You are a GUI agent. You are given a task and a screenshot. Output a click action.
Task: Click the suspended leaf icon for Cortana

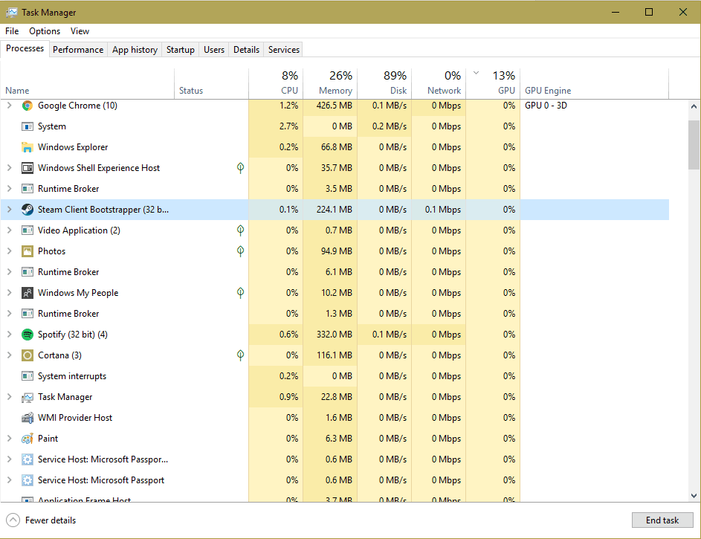[241, 355]
